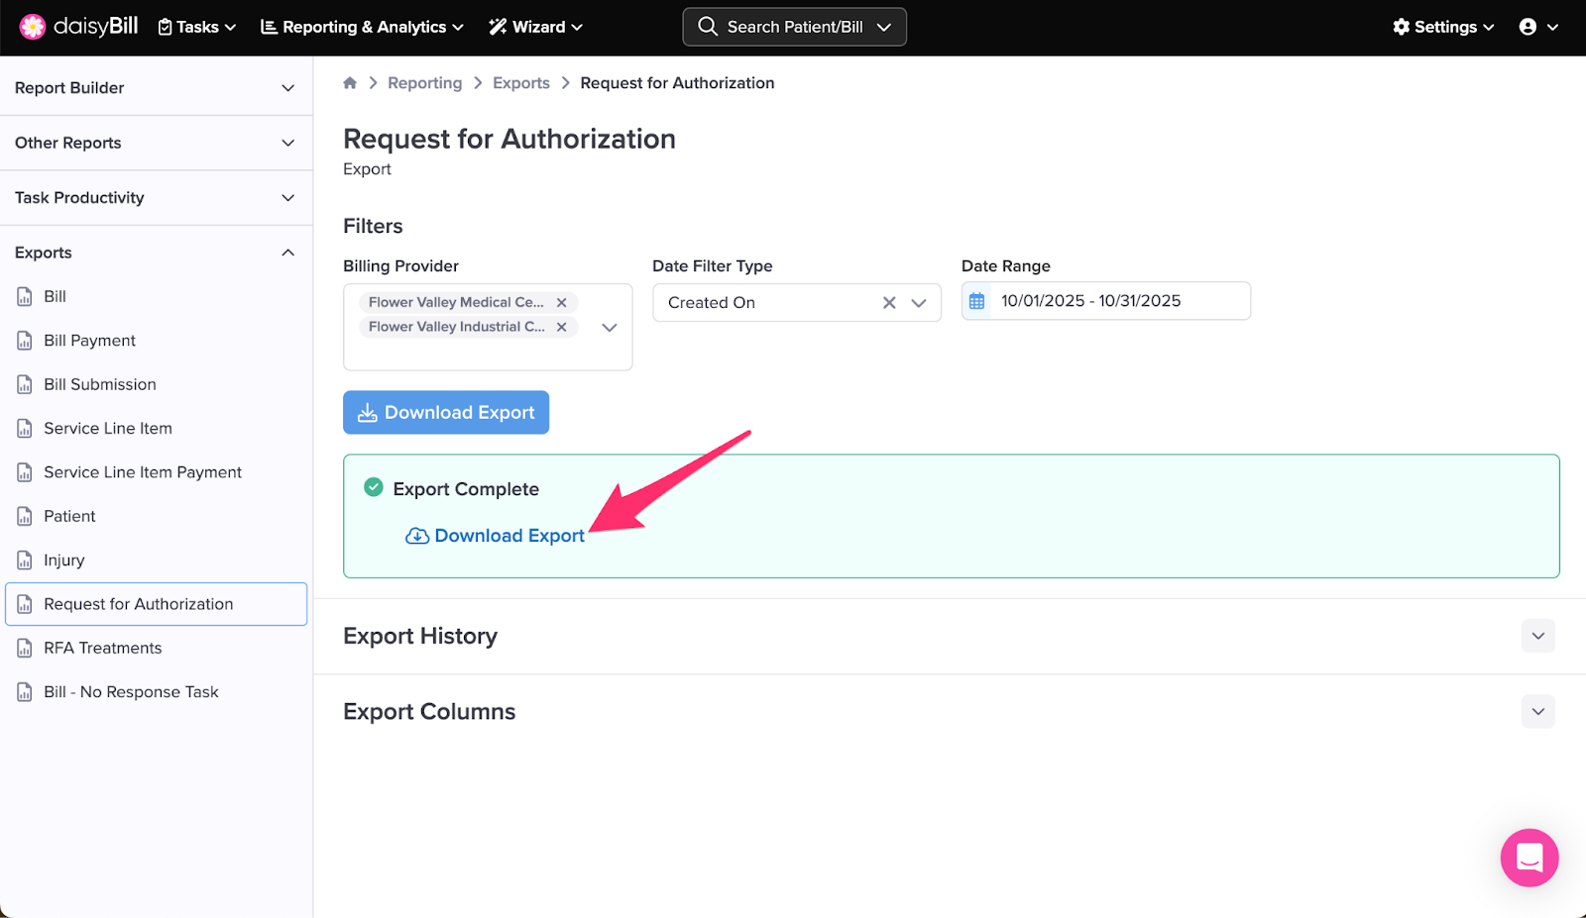The width and height of the screenshot is (1586, 918).
Task: Open the chat support bubble
Action: point(1529,858)
